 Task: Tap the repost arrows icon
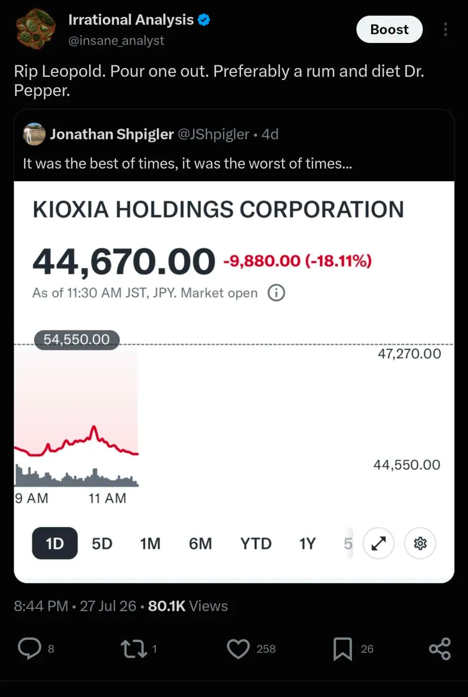coord(132,649)
